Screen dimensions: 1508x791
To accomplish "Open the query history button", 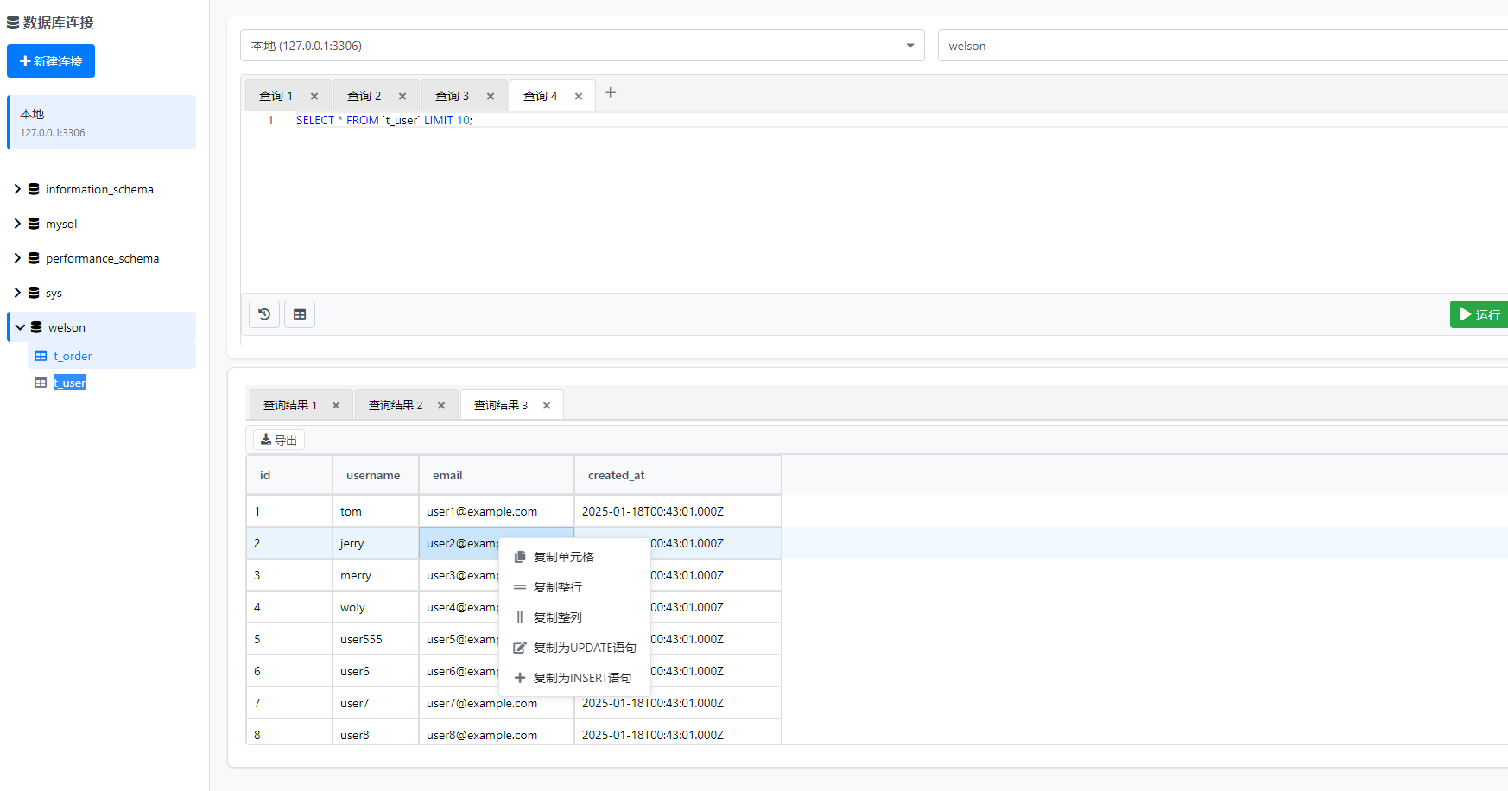I will pyautogui.click(x=264, y=314).
